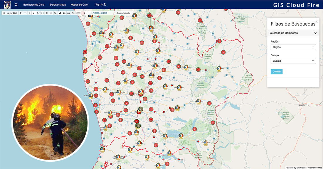Select the info tool icon

(x=33, y=13)
